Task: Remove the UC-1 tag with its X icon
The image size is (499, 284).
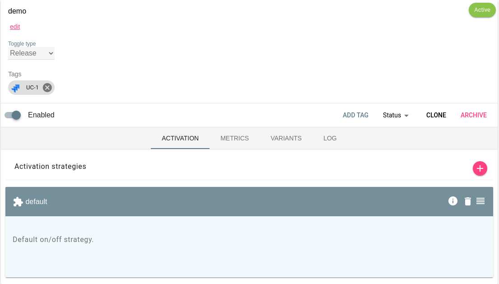Action: (47, 88)
